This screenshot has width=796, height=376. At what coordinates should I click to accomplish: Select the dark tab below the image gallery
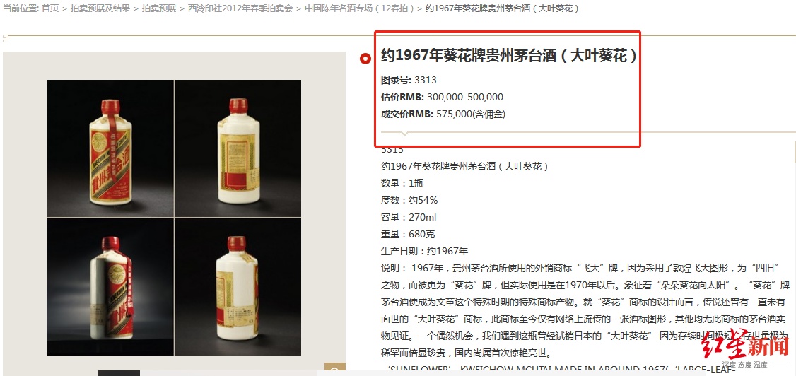pos(118,373)
